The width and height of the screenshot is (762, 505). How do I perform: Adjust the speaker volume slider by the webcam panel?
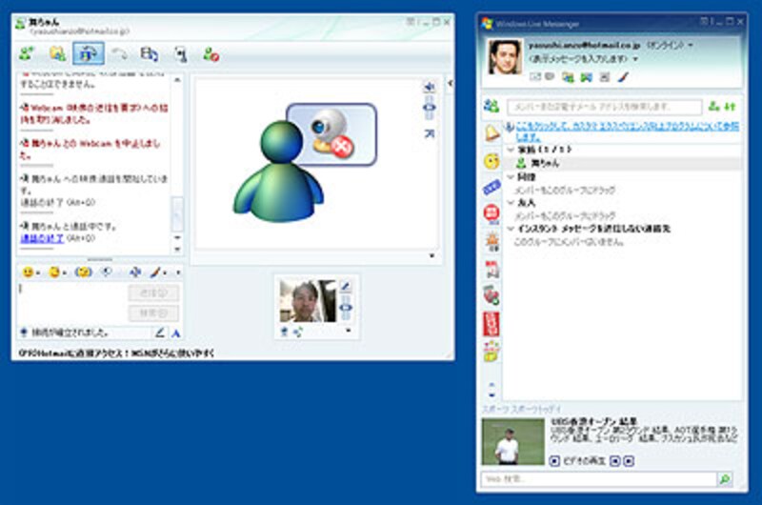click(430, 108)
